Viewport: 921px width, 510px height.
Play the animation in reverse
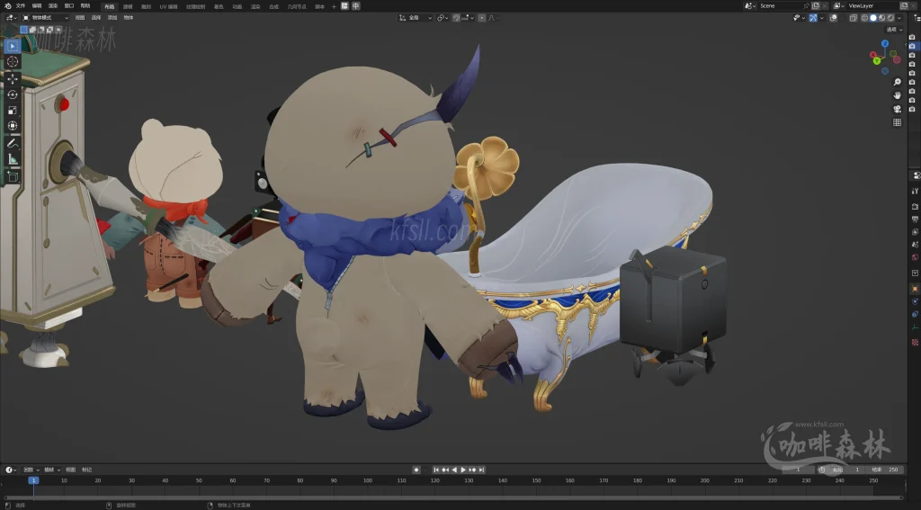[454, 470]
